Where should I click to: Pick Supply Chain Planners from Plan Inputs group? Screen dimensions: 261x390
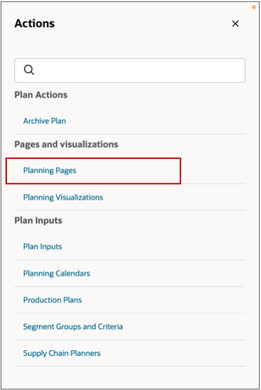click(x=62, y=353)
